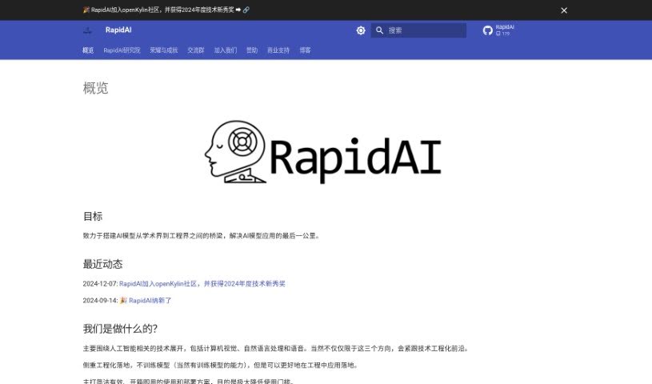Viewport: 652px width, 384px height.
Task: Open the 交流群 tab
Action: 196,50
